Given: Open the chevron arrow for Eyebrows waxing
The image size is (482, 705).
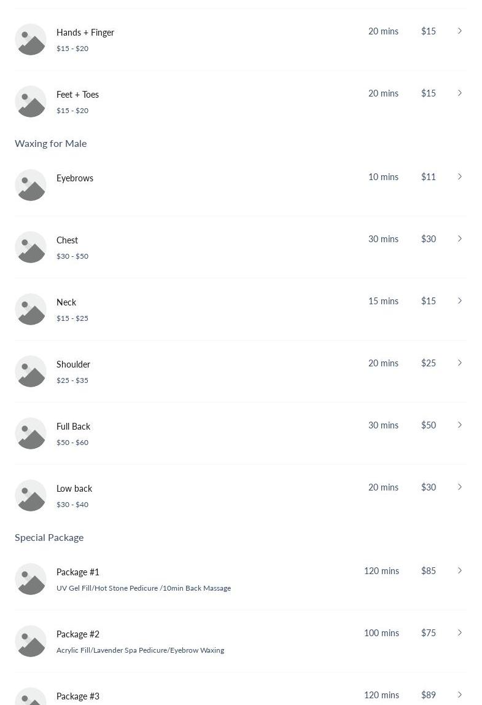Looking at the screenshot, I should click(459, 176).
